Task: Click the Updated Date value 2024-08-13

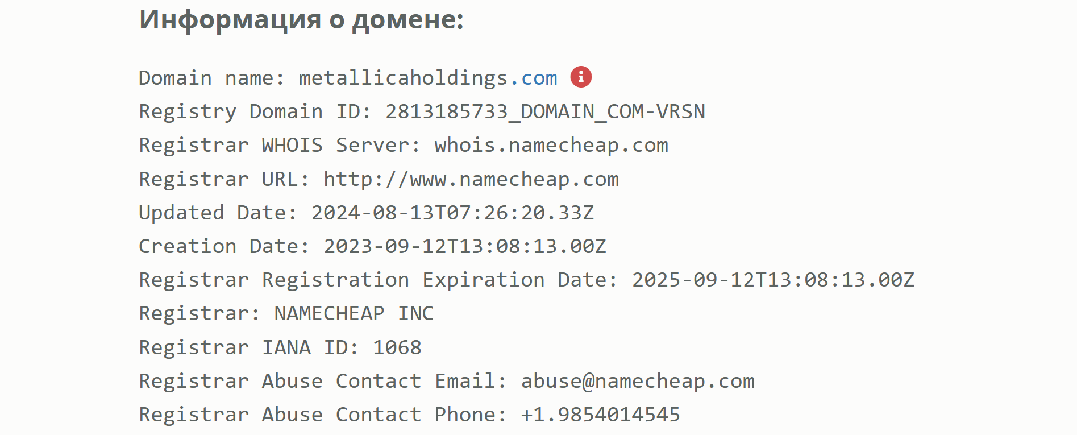Action: [452, 213]
